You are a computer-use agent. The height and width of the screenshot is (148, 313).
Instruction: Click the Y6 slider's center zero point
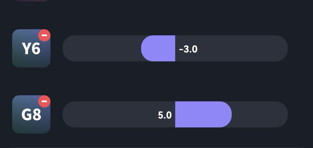[x=175, y=48]
